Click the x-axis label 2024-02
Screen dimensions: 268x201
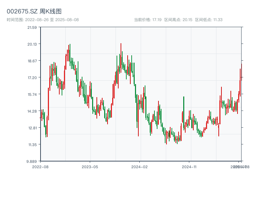tap(139, 167)
